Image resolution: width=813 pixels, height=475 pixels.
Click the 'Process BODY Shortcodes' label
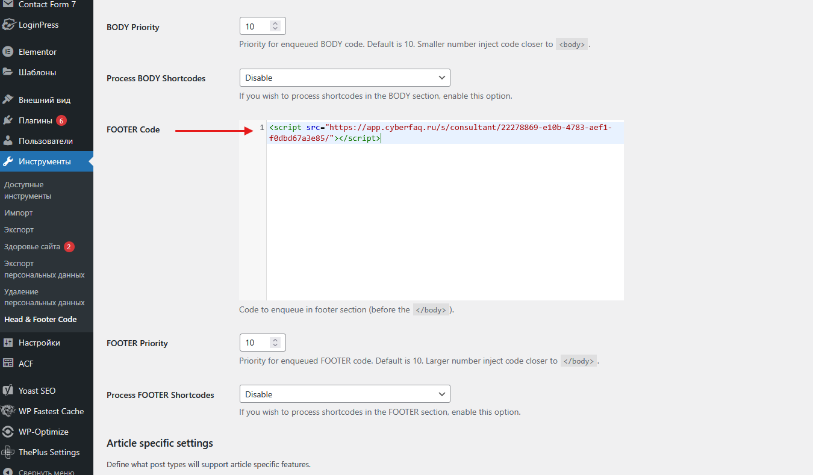156,78
